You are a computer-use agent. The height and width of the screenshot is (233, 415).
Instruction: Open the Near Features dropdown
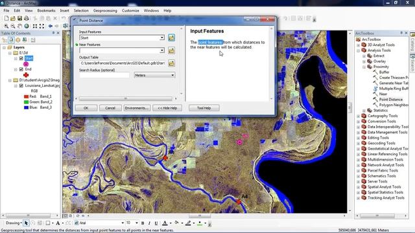click(x=161, y=50)
